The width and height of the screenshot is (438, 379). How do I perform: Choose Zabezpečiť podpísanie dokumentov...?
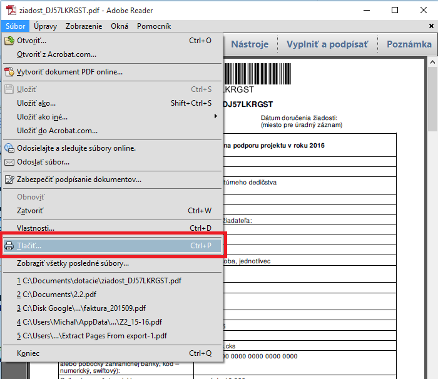(112, 179)
